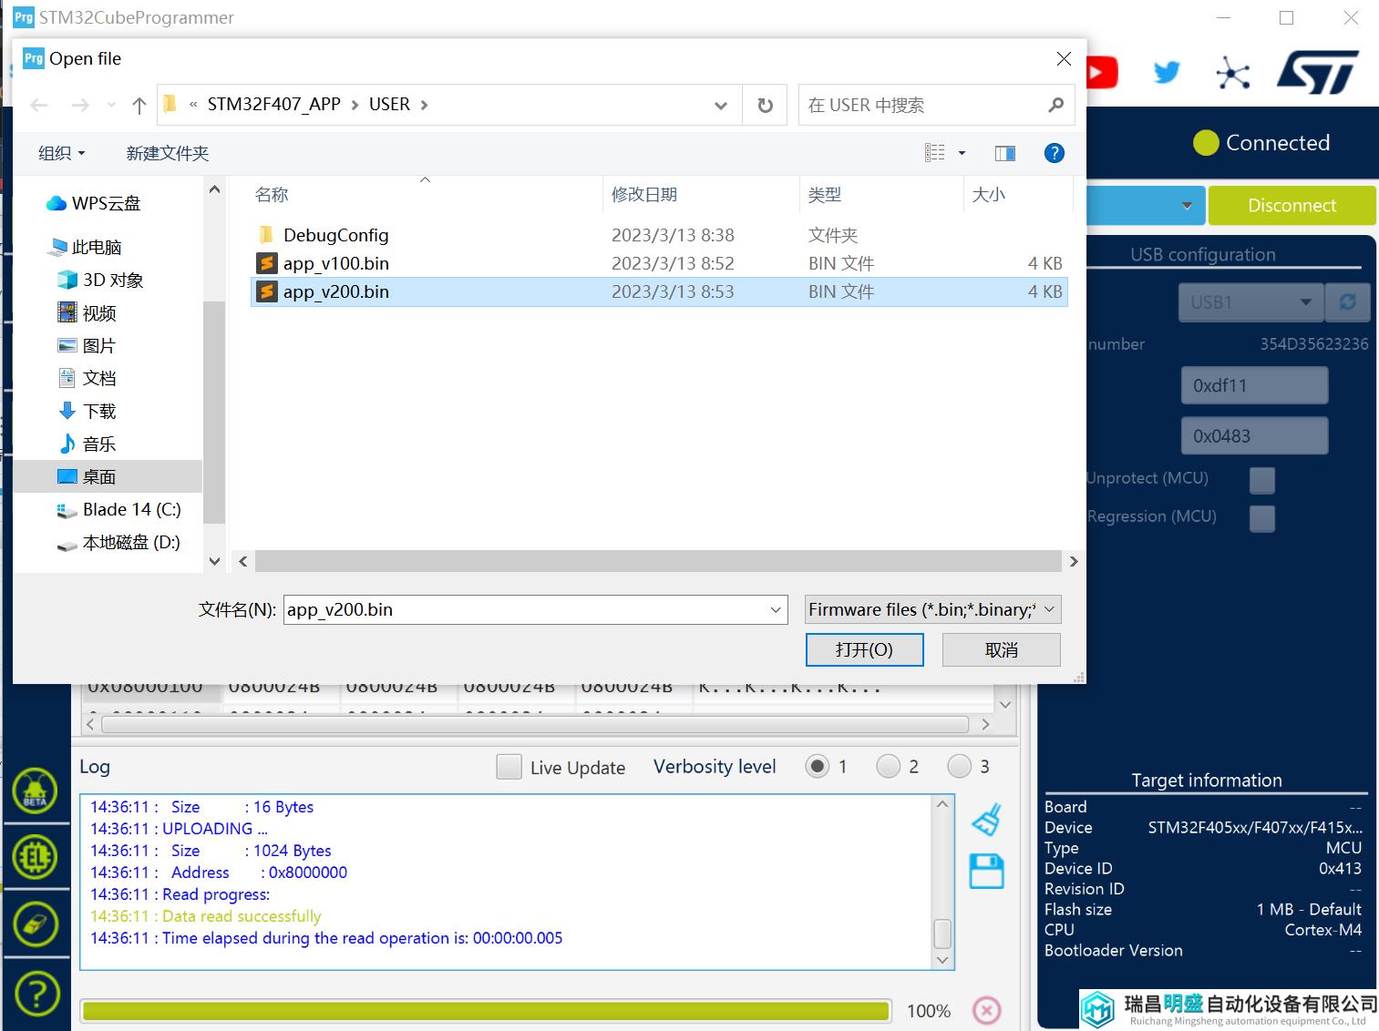1379x1031 pixels.
Task: Save the log with the floppy disk icon
Action: click(x=986, y=872)
